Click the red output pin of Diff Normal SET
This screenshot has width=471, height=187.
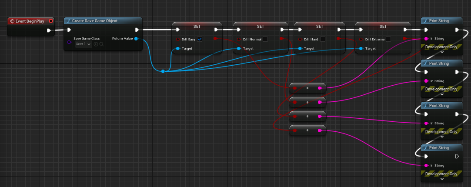pos(281,38)
